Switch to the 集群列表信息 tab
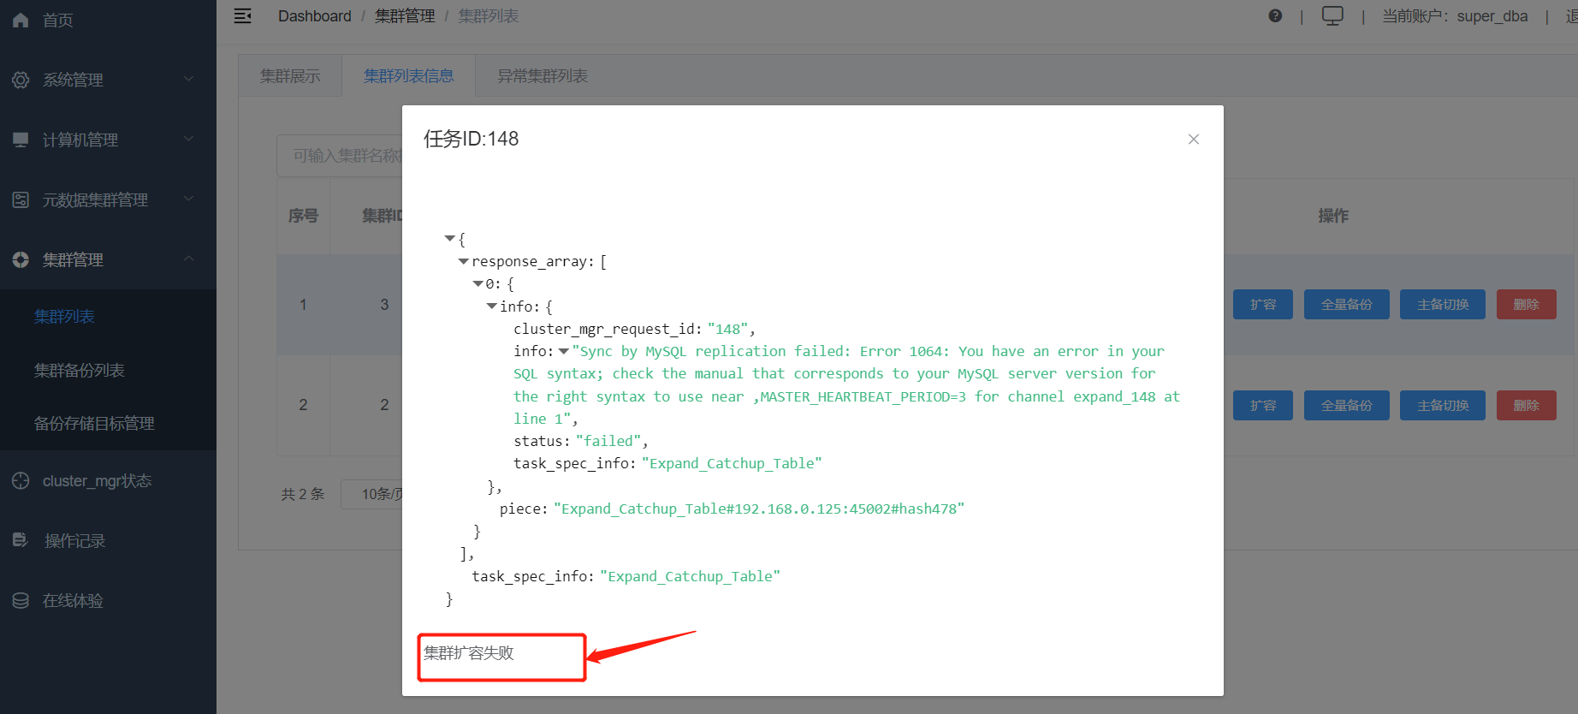The image size is (1578, 714). (x=409, y=76)
